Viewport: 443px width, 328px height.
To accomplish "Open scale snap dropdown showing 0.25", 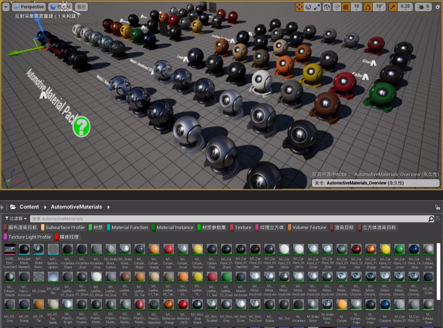I will coord(405,7).
